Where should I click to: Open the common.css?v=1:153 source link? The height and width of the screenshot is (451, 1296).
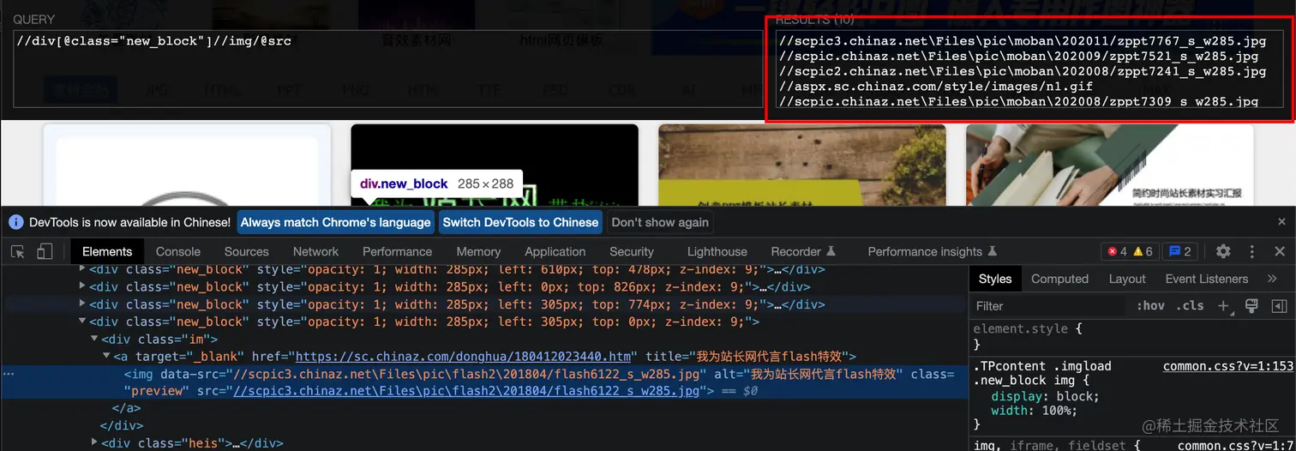point(1228,366)
